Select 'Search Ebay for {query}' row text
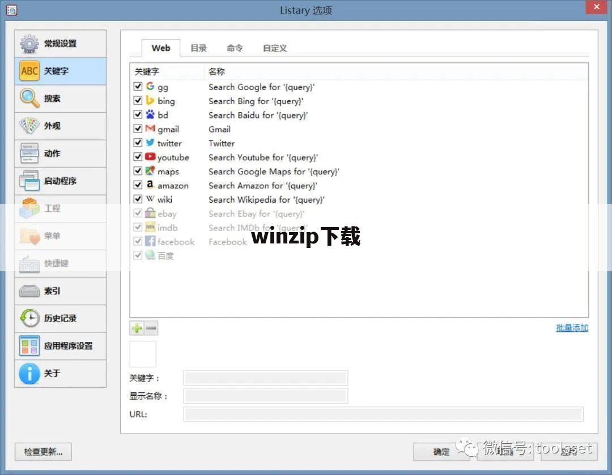The height and width of the screenshot is (475, 612). (x=257, y=213)
